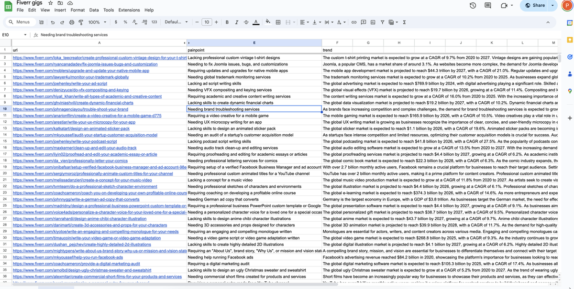Open the text color picker
Image resolution: width=574 pixels, height=289 pixels.
[256, 22]
